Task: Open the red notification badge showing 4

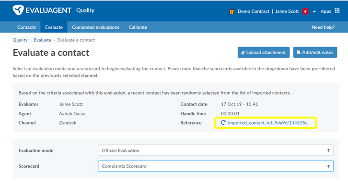Action: [305, 11]
